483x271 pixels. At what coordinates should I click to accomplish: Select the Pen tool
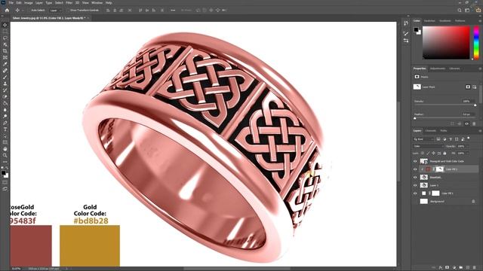click(x=5, y=123)
